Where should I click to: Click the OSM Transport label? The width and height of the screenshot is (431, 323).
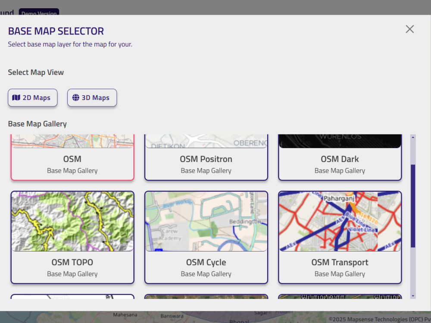pos(340,262)
